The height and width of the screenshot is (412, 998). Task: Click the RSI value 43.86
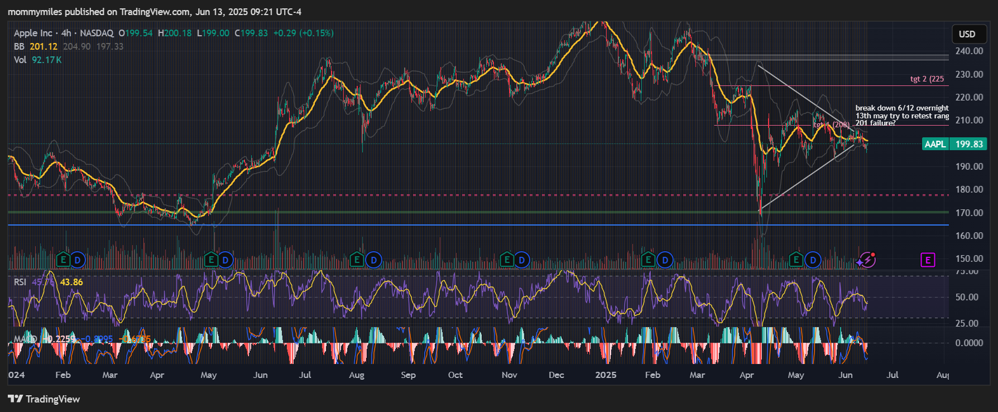[x=71, y=282]
